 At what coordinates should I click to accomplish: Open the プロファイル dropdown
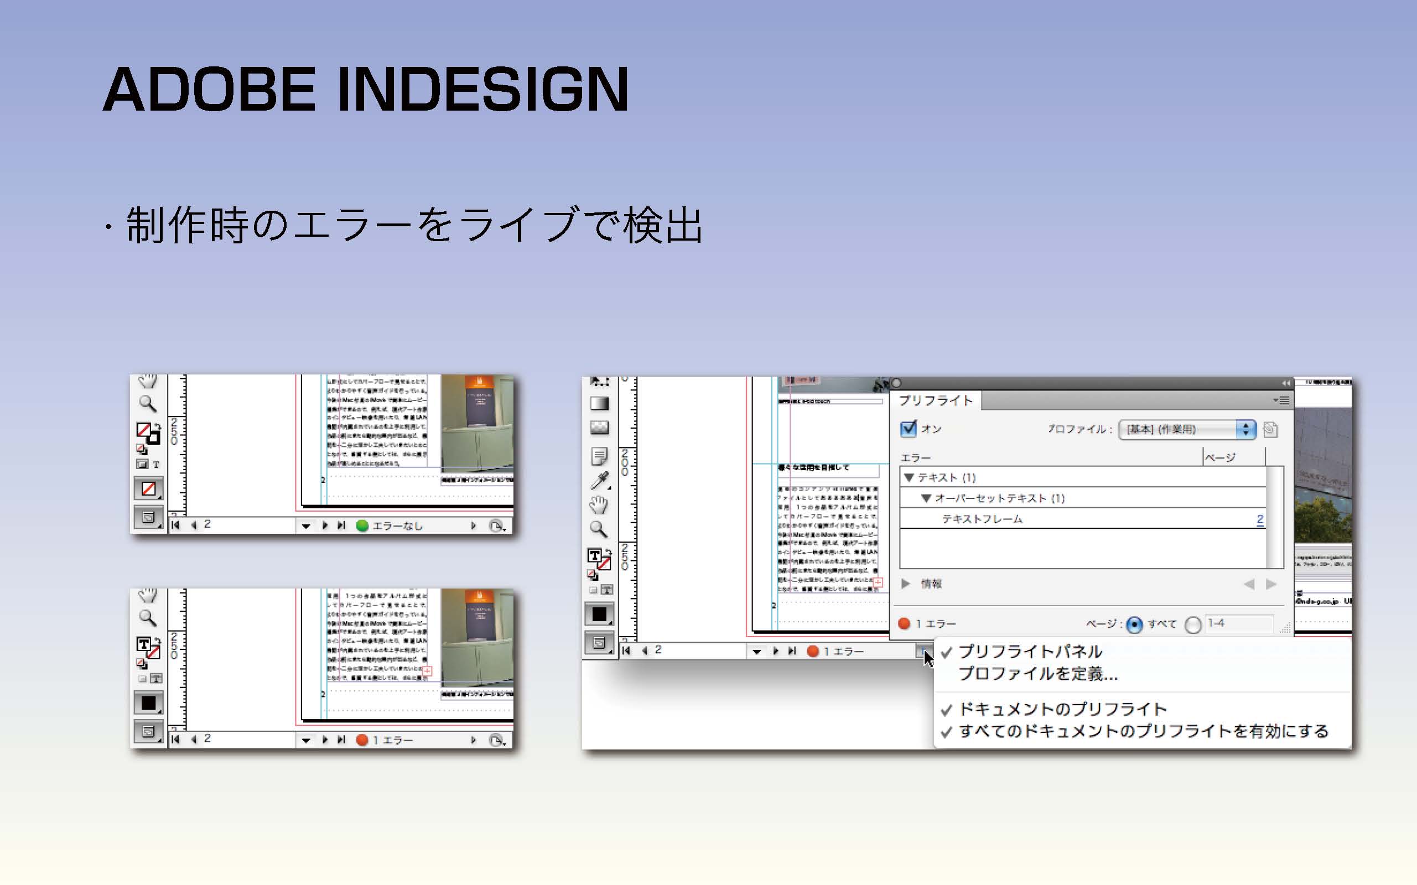pos(1187,429)
